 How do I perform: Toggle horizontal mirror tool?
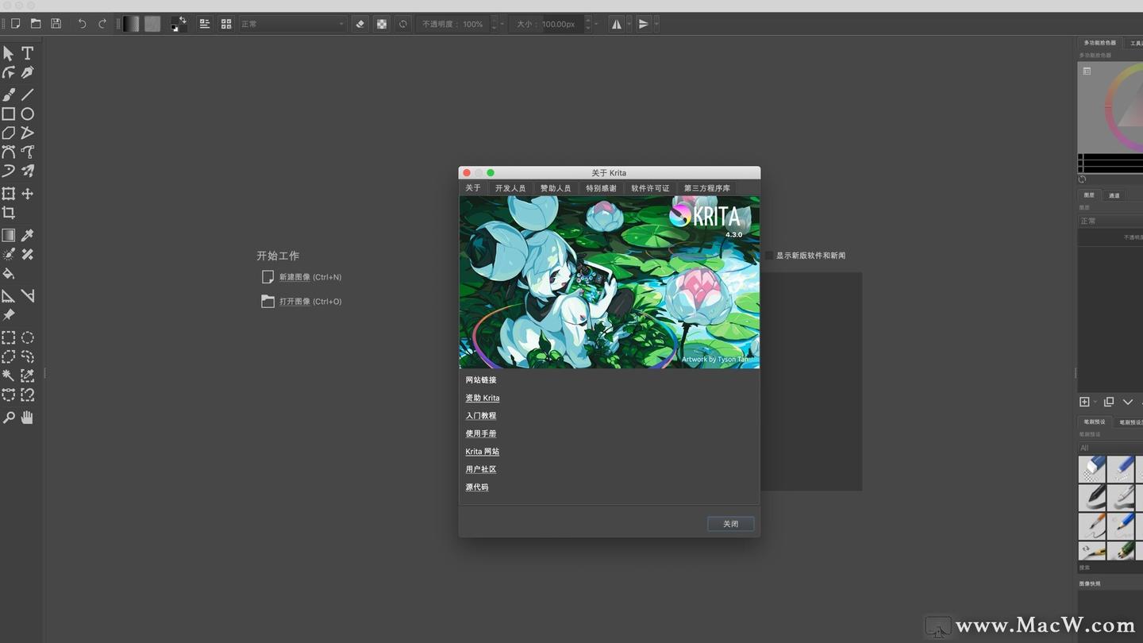[617, 24]
